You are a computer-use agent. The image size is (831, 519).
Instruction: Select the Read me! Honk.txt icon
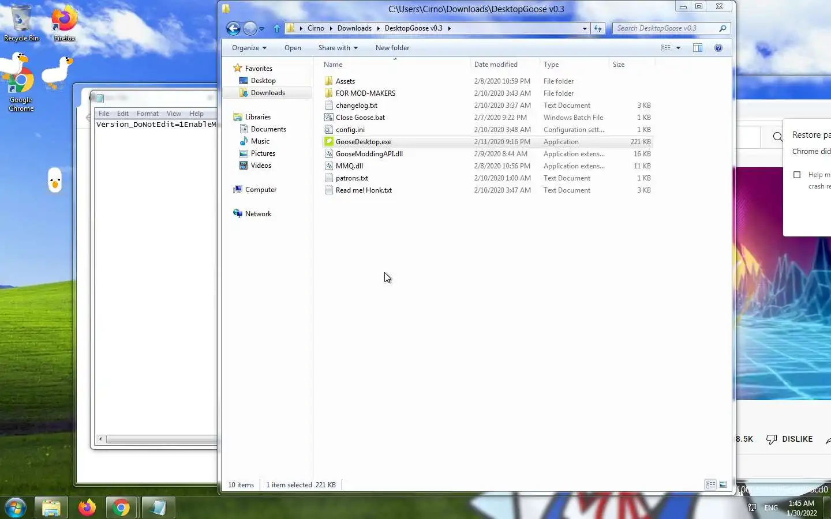[x=329, y=190]
